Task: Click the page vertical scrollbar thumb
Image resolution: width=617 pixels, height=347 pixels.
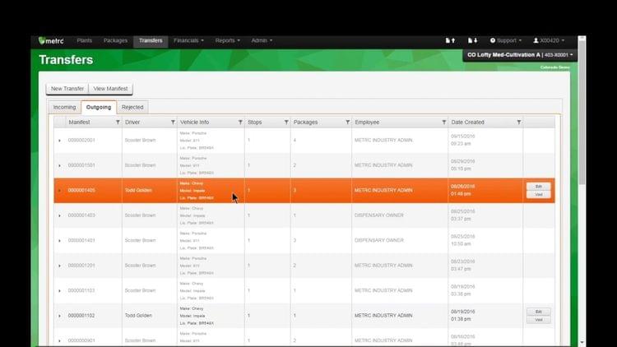Action: (582, 112)
